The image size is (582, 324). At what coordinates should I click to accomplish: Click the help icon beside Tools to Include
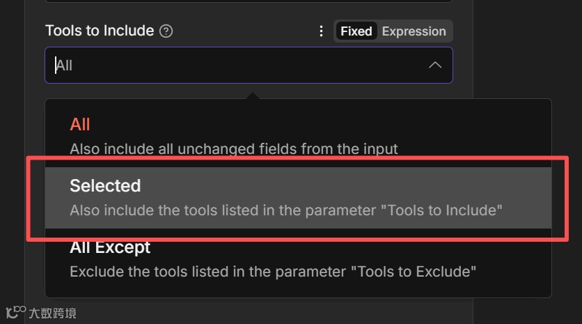[166, 31]
